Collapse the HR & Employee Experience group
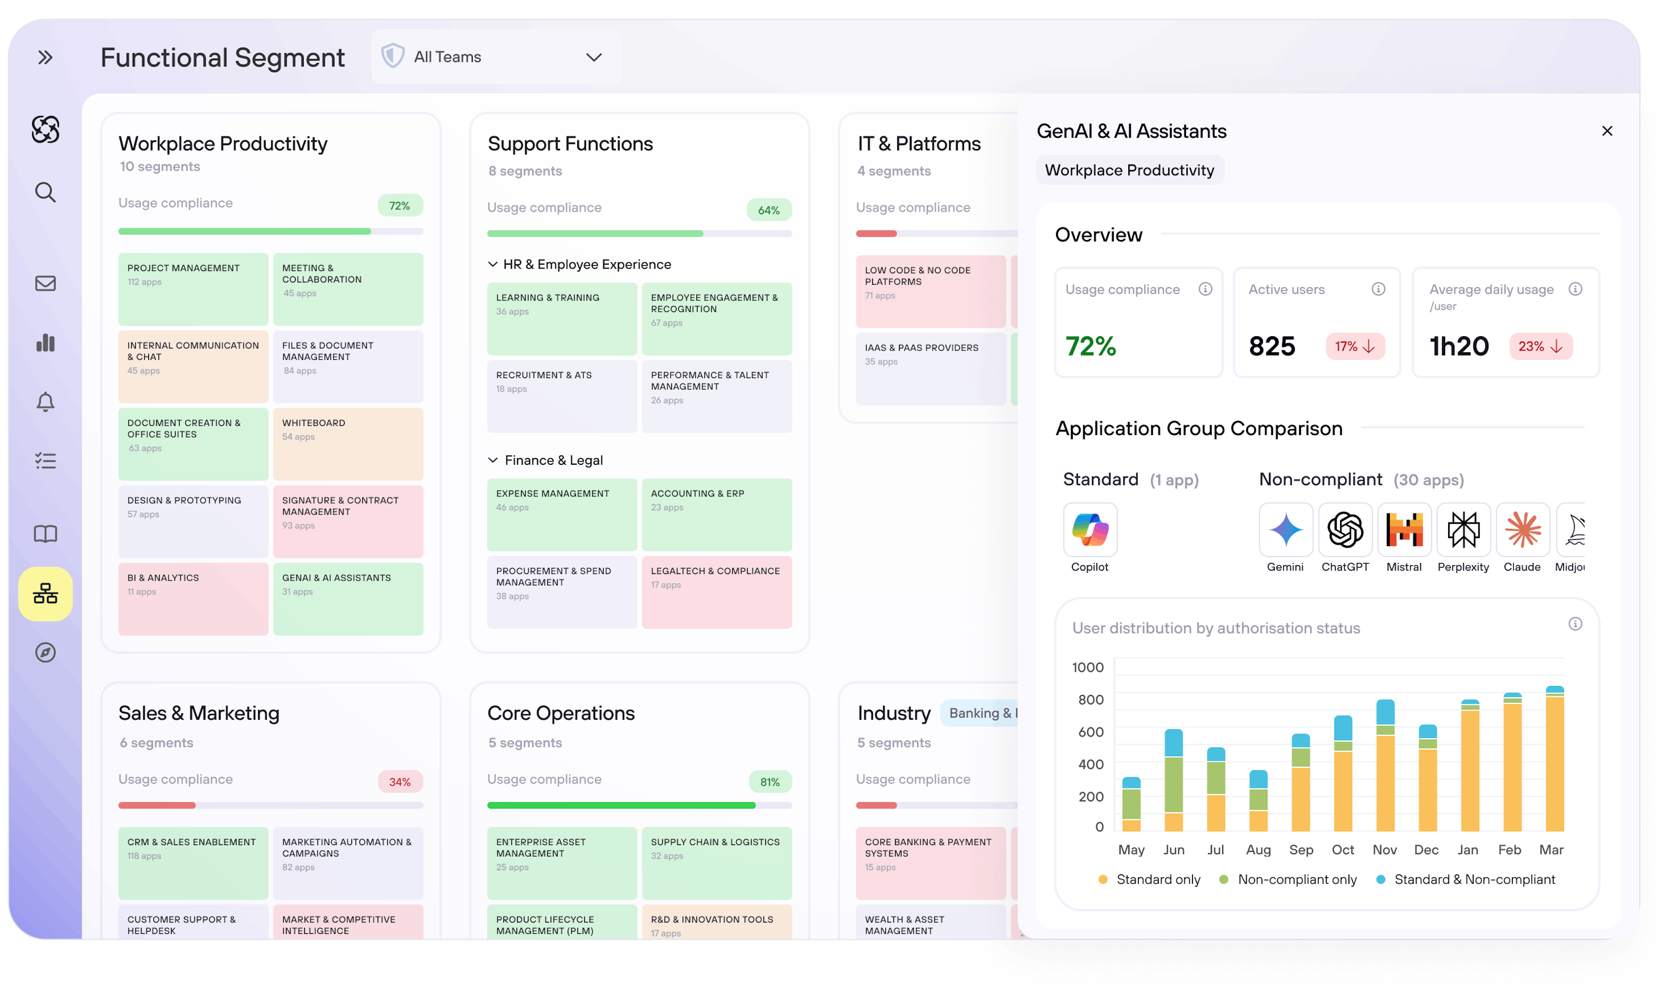Screen dimensions: 1678x999 pyautogui.click(x=492, y=265)
